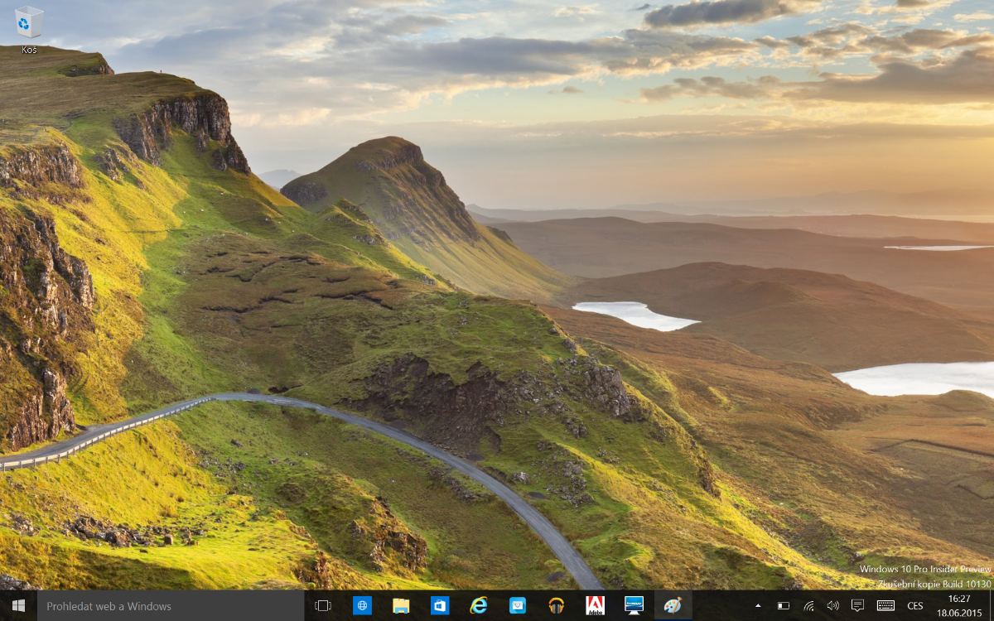Open Task View from the taskbar
The width and height of the screenshot is (994, 621).
(323, 606)
